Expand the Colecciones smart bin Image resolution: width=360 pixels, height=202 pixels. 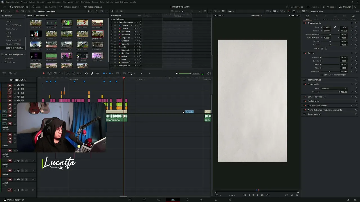point(2,62)
